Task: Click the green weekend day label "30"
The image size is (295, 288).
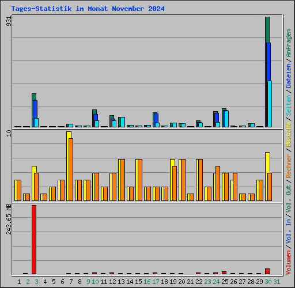Action: coord(268,282)
